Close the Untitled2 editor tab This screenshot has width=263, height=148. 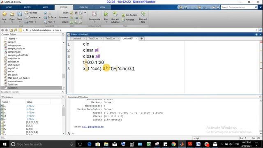pyautogui.click(x=136, y=39)
